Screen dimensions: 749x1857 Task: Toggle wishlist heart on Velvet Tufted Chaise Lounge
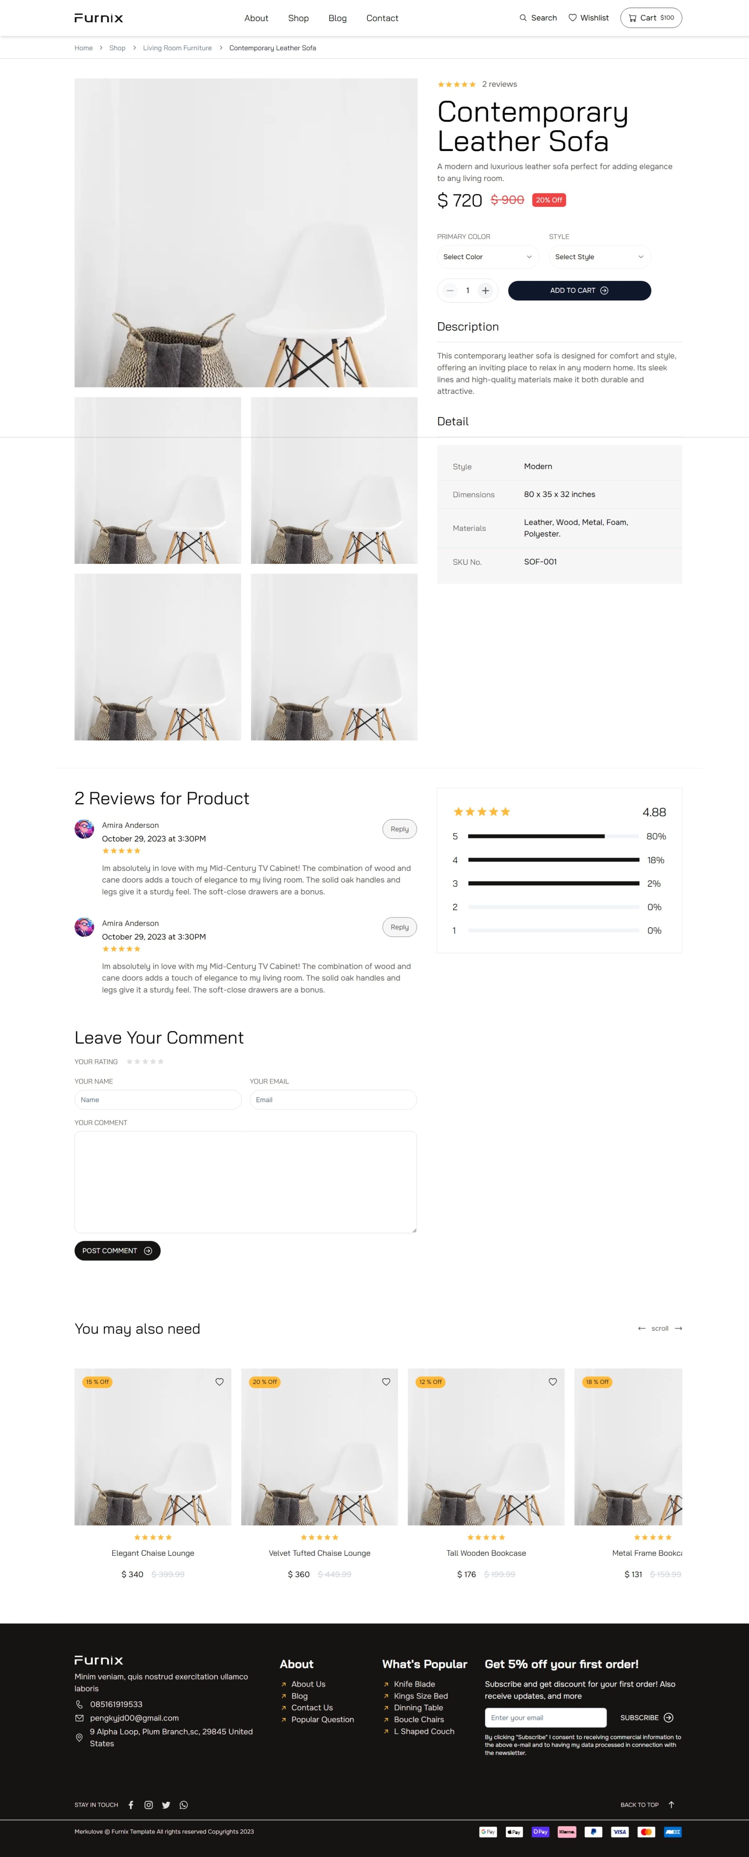[386, 1381]
